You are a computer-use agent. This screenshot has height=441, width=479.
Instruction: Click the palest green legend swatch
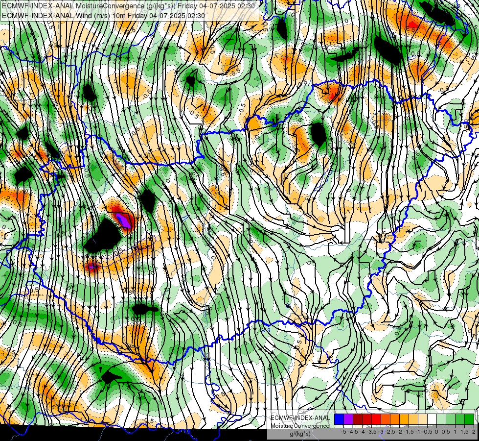pos(441,419)
